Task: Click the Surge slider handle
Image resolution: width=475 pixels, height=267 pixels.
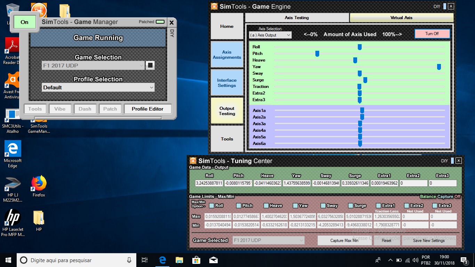Action: [x=365, y=80]
